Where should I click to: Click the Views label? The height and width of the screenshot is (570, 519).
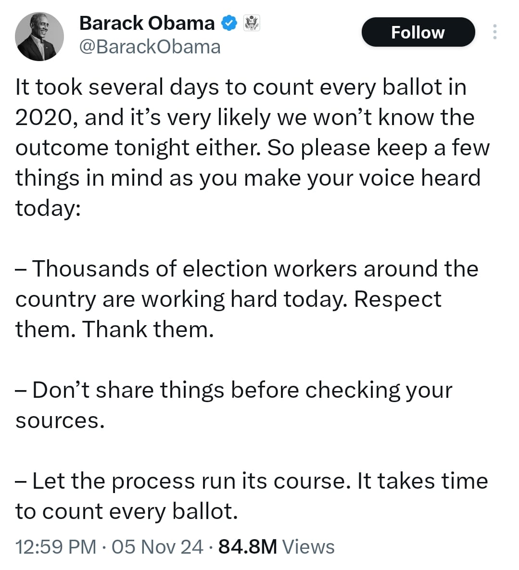pos(308,547)
